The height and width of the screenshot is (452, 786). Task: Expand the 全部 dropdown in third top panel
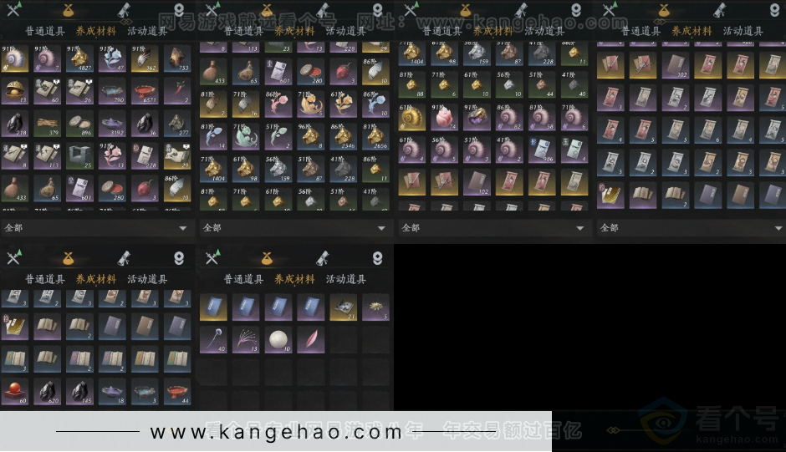click(493, 227)
